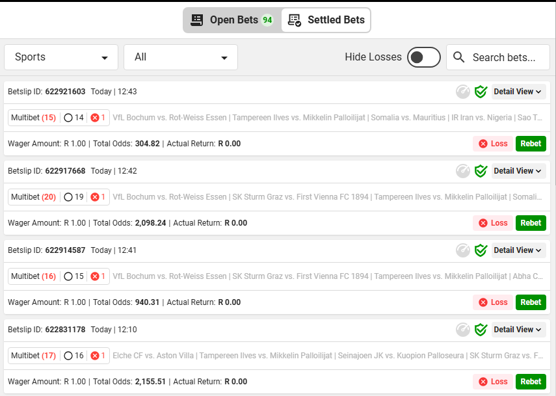Screen dimensions: 556x396
Task: Expand Detail View for betslip 622831178
Action: pyautogui.click(x=518, y=330)
